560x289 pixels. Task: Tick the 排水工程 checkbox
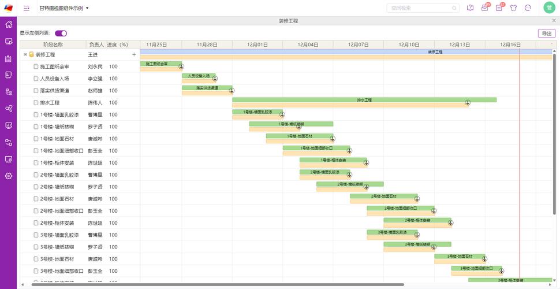(x=36, y=103)
